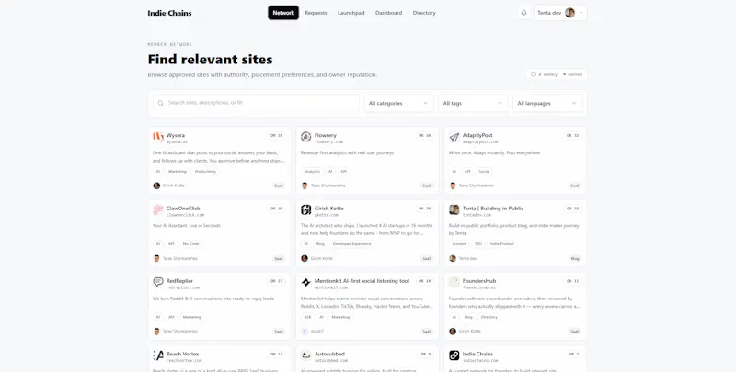Click the Tenta Building in Public thumbnail
736x372 pixels.
click(x=454, y=209)
